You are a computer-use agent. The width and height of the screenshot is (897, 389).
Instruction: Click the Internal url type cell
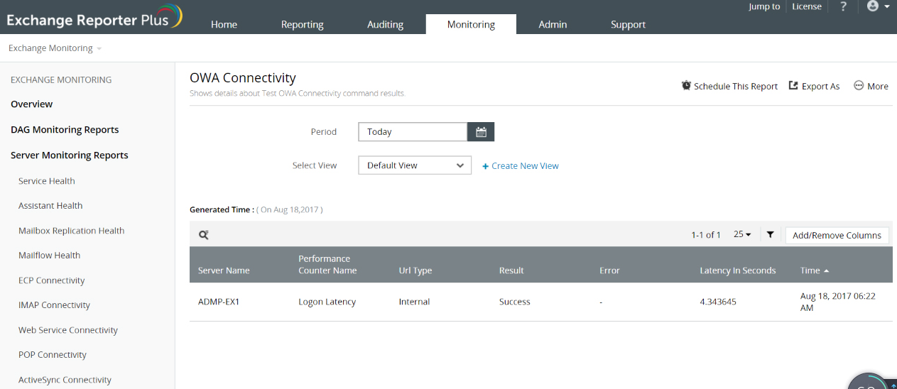click(414, 302)
